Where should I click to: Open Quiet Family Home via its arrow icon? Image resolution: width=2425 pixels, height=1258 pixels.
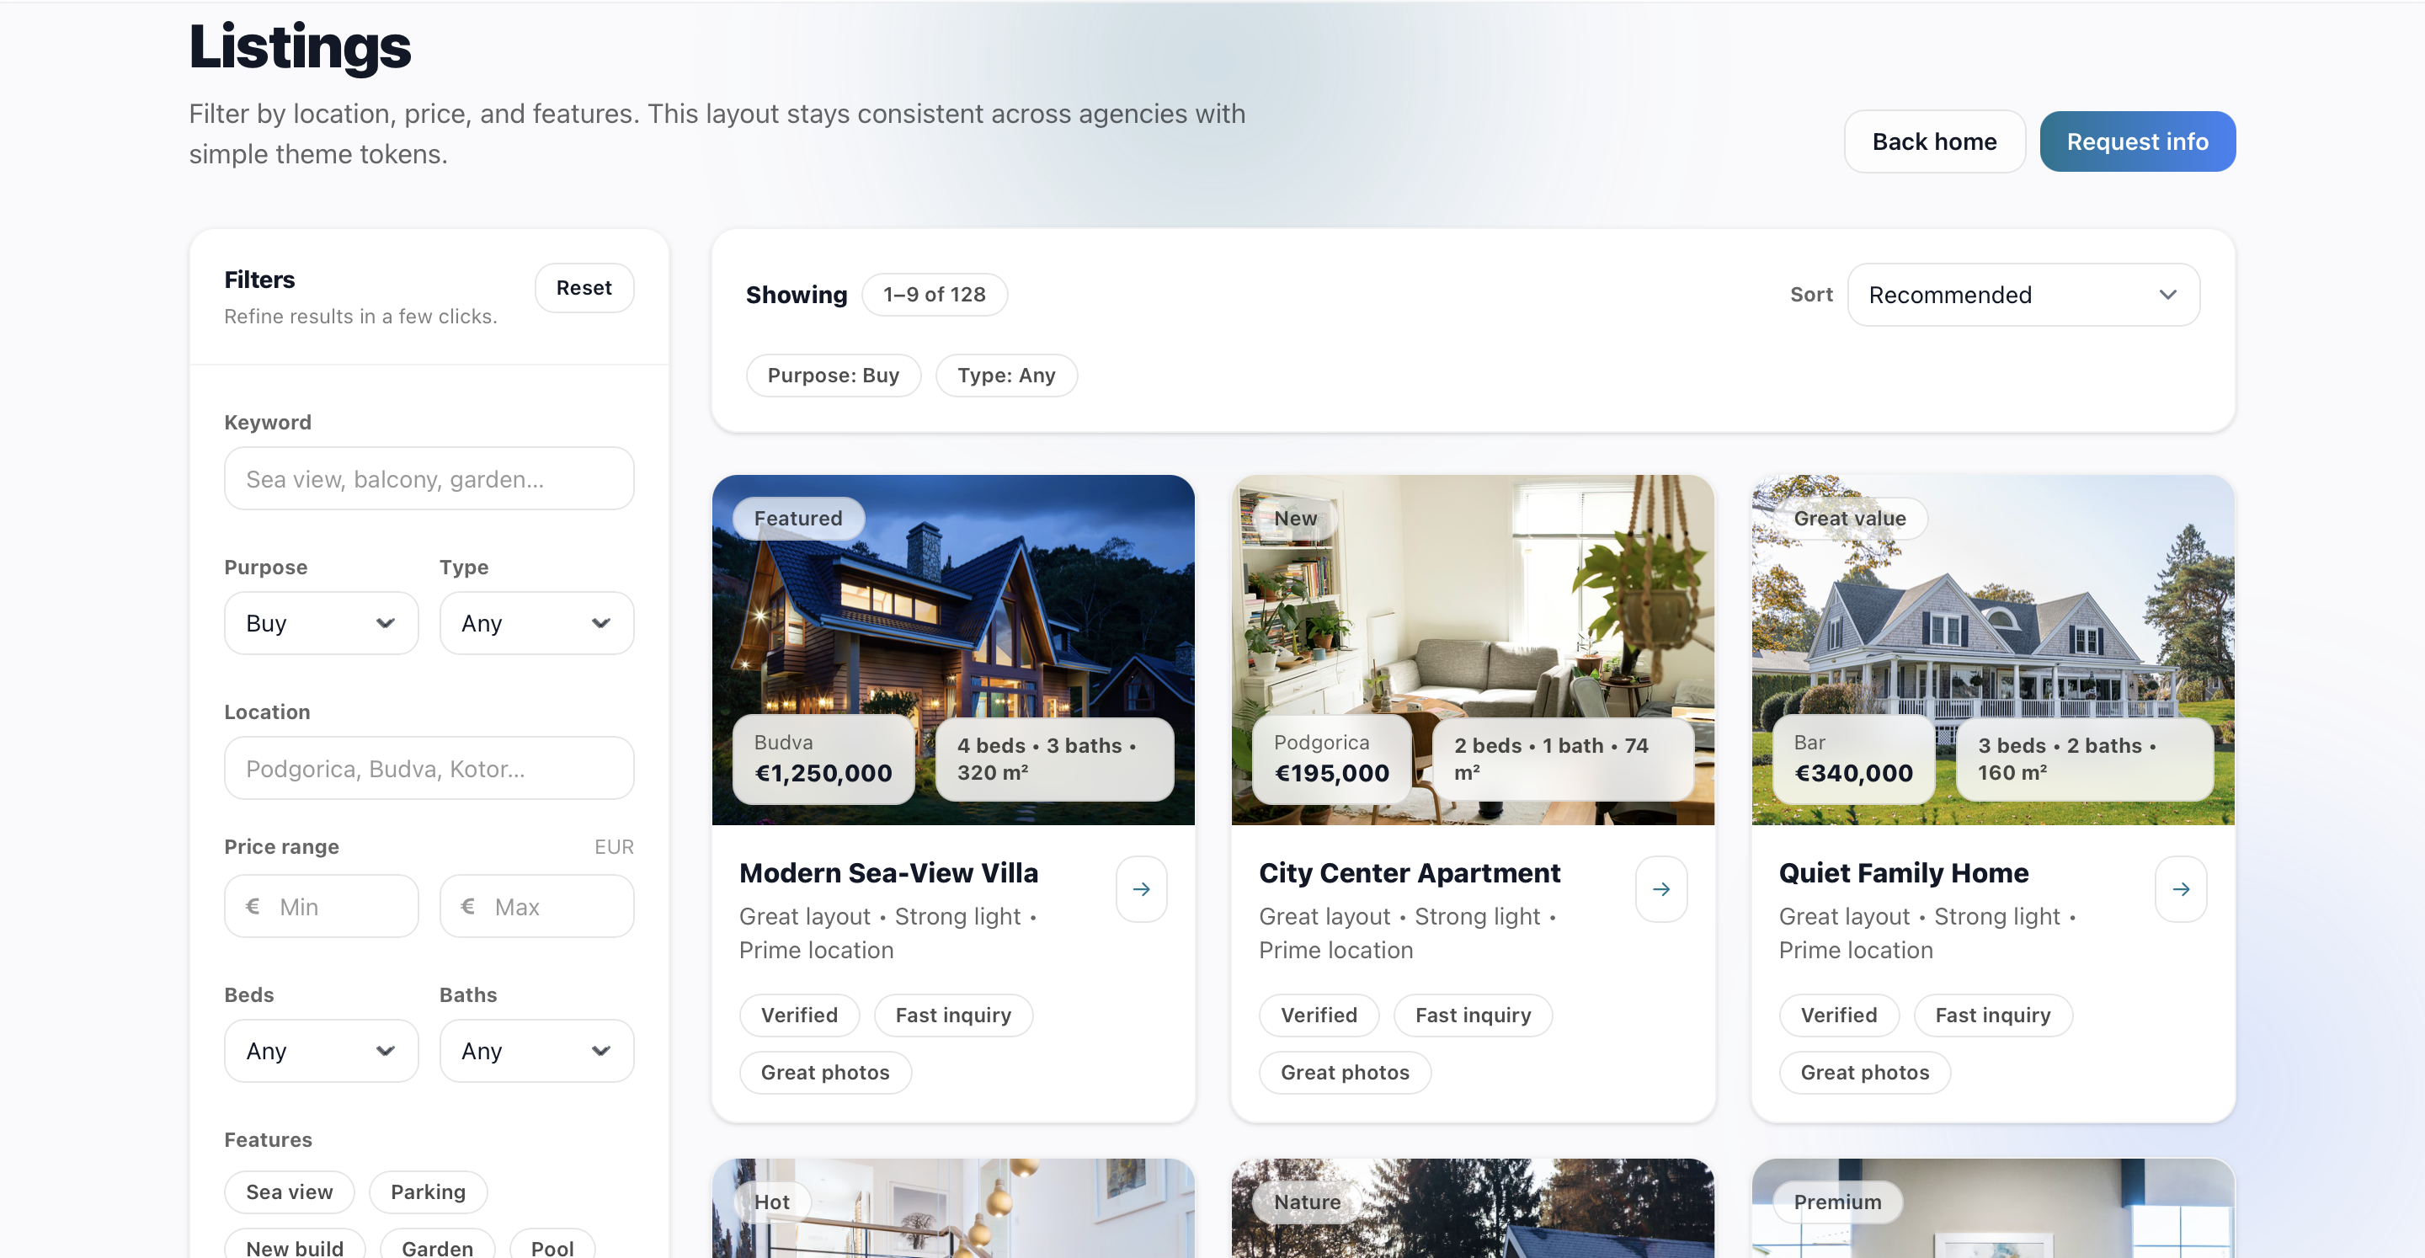click(x=2182, y=889)
